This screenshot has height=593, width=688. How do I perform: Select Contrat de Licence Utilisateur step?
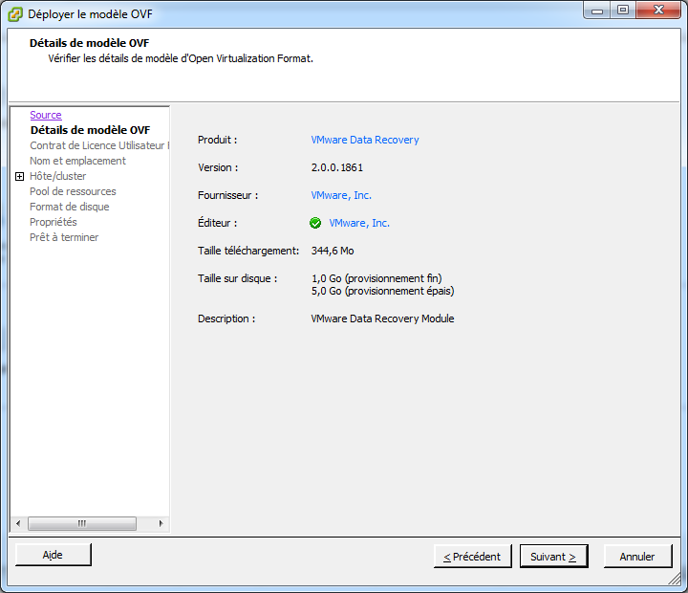[99, 145]
